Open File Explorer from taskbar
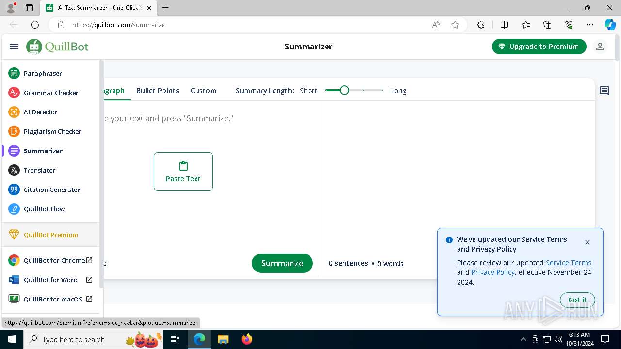Screen dimensions: 621x349 coord(223,339)
